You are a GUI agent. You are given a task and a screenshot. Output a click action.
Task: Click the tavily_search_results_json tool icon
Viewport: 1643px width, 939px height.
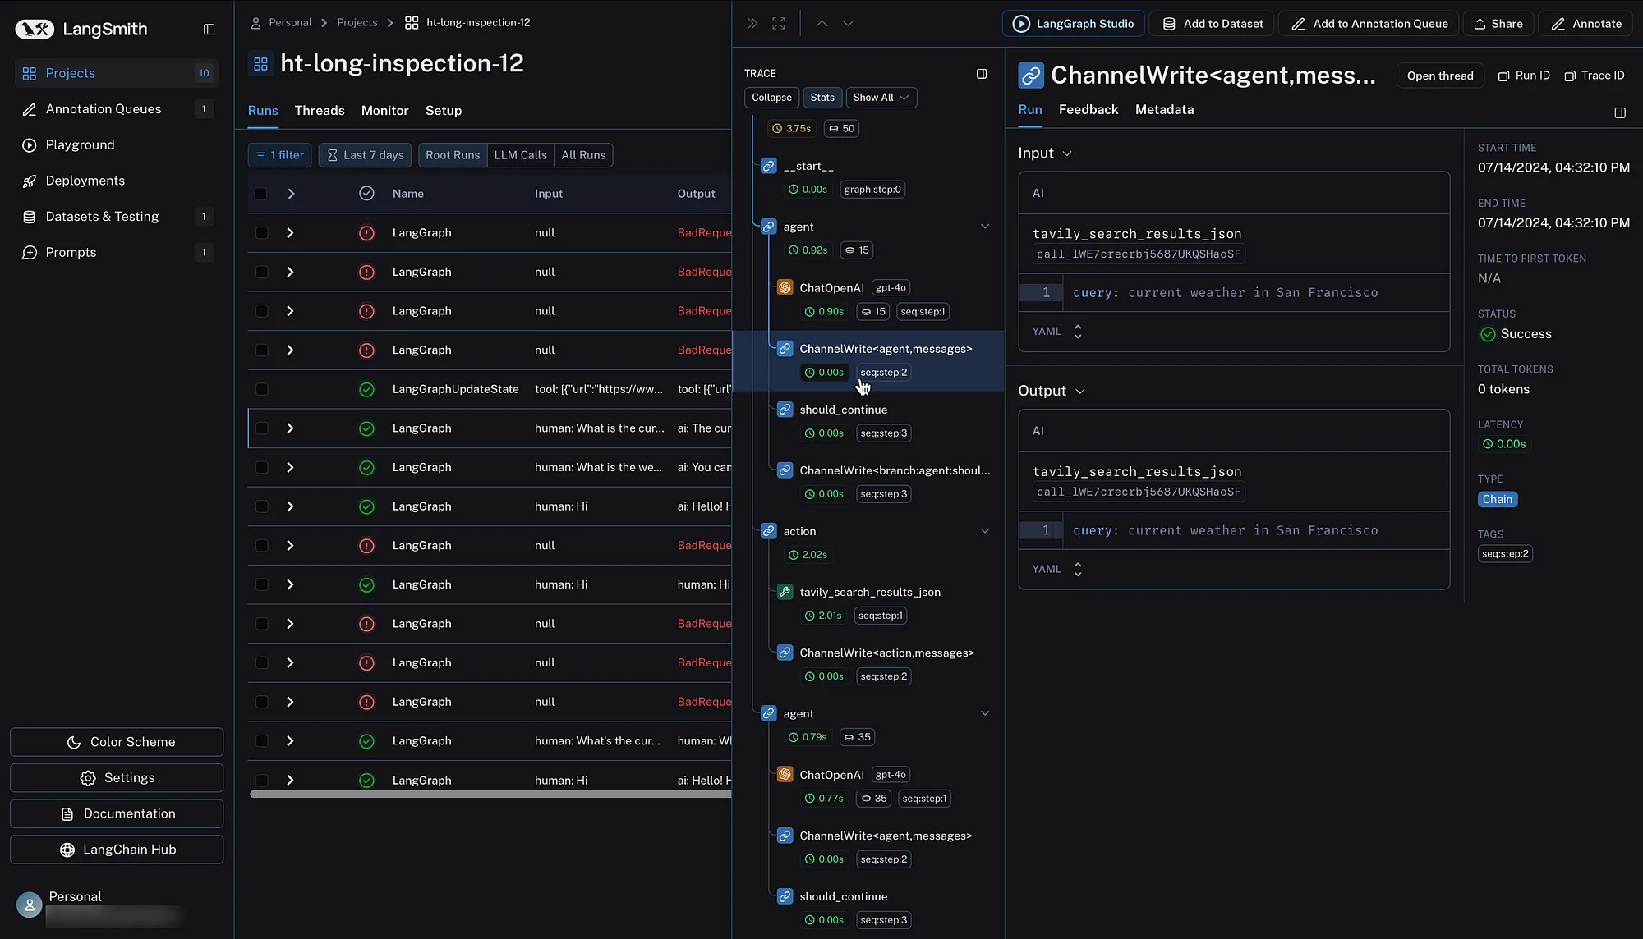[785, 592]
